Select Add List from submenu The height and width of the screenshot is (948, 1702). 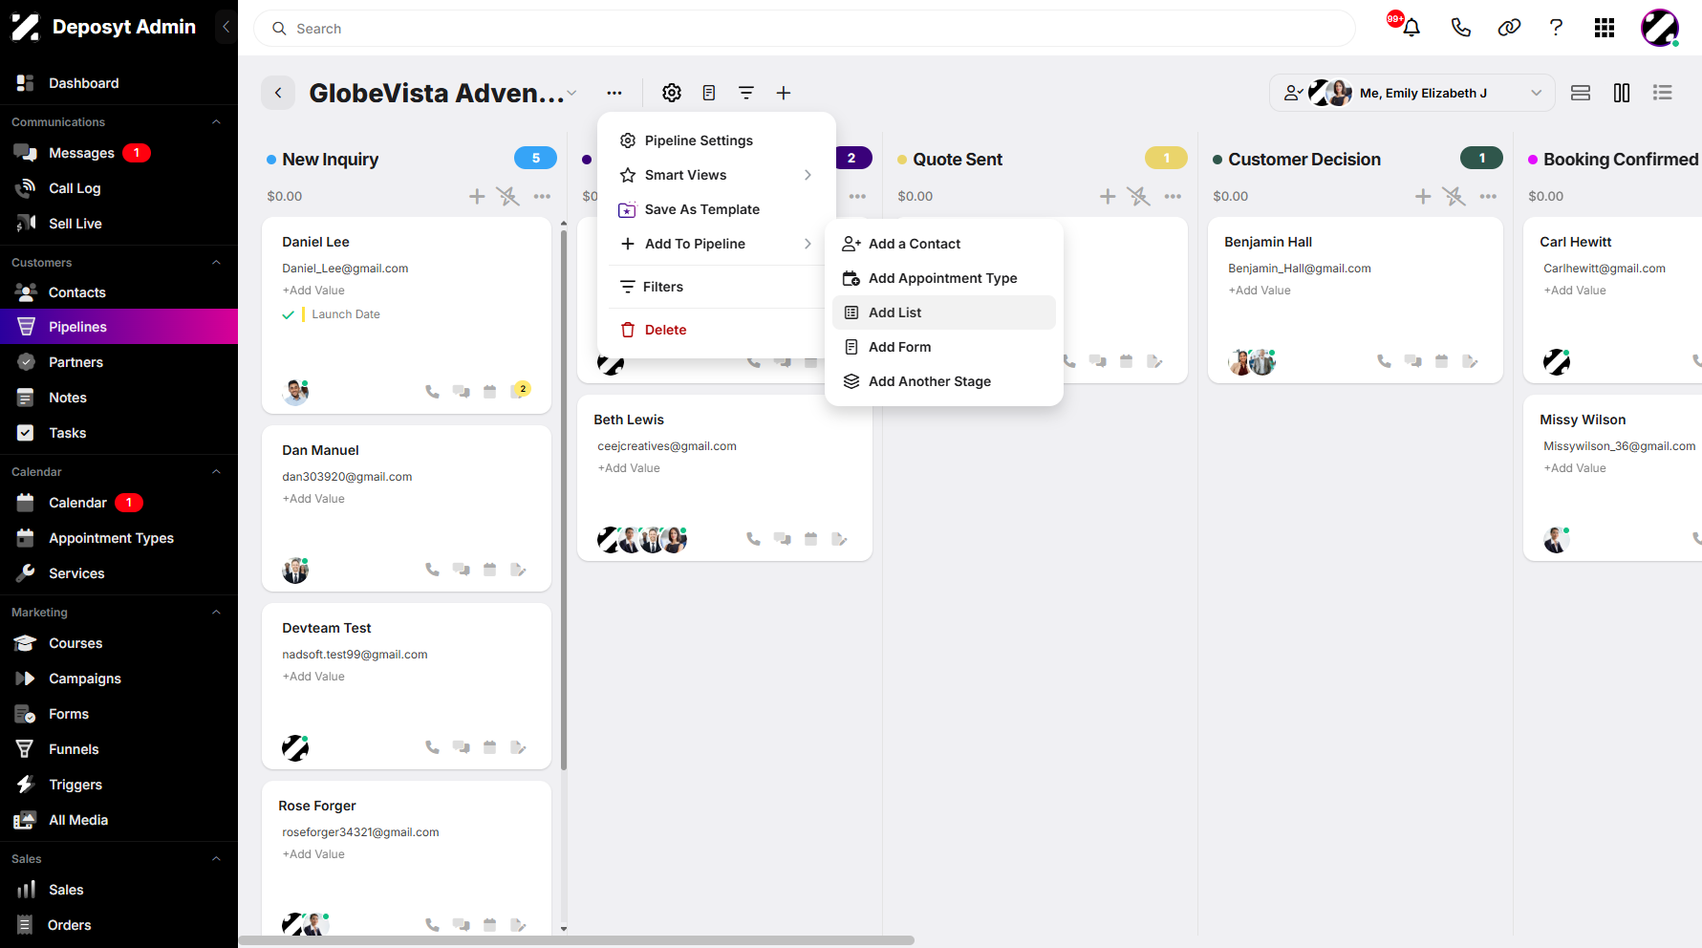944,312
